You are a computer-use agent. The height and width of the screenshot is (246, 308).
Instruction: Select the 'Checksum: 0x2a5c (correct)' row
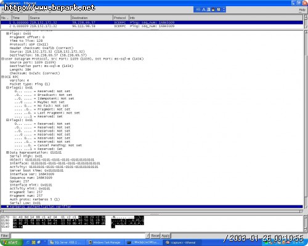pos(34,73)
